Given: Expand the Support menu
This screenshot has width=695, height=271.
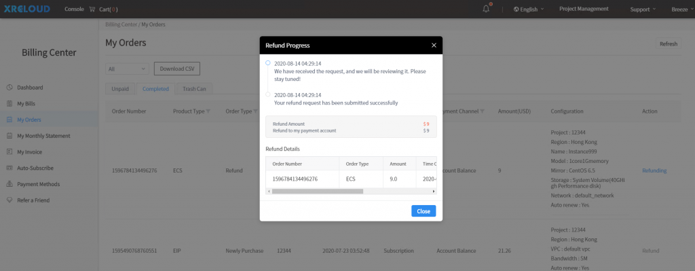Looking at the screenshot, I should (x=643, y=10).
